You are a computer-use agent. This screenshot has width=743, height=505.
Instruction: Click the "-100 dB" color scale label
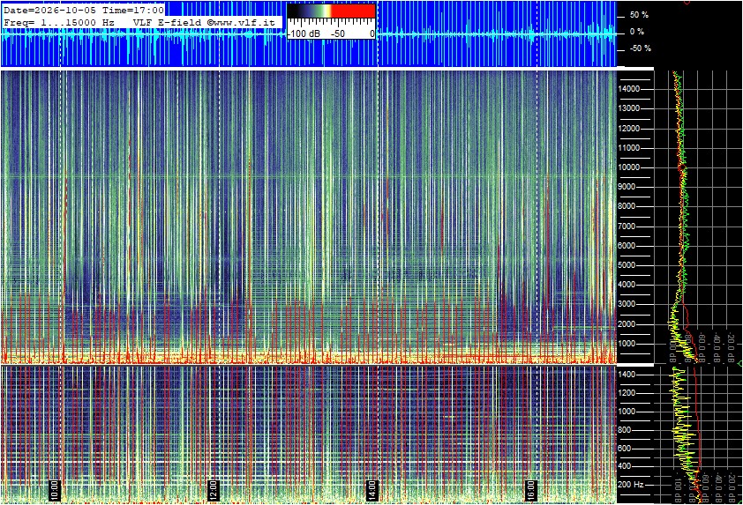(304, 33)
